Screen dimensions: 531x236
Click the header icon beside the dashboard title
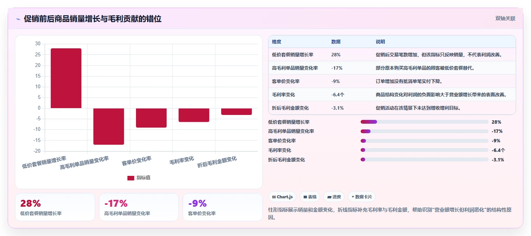tap(18, 19)
